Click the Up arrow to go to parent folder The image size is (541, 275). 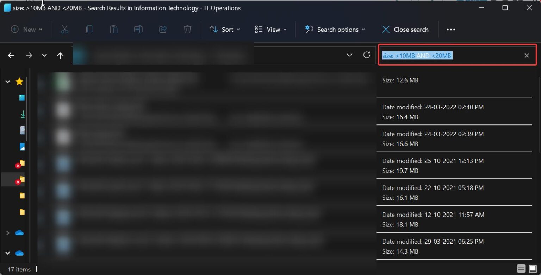pos(60,55)
